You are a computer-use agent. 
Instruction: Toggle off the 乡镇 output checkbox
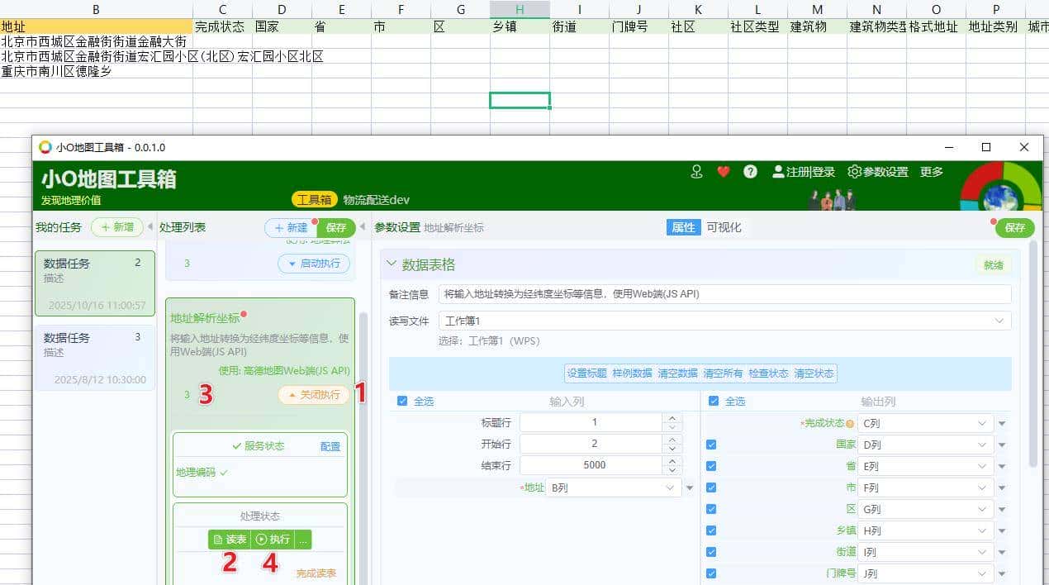point(711,530)
